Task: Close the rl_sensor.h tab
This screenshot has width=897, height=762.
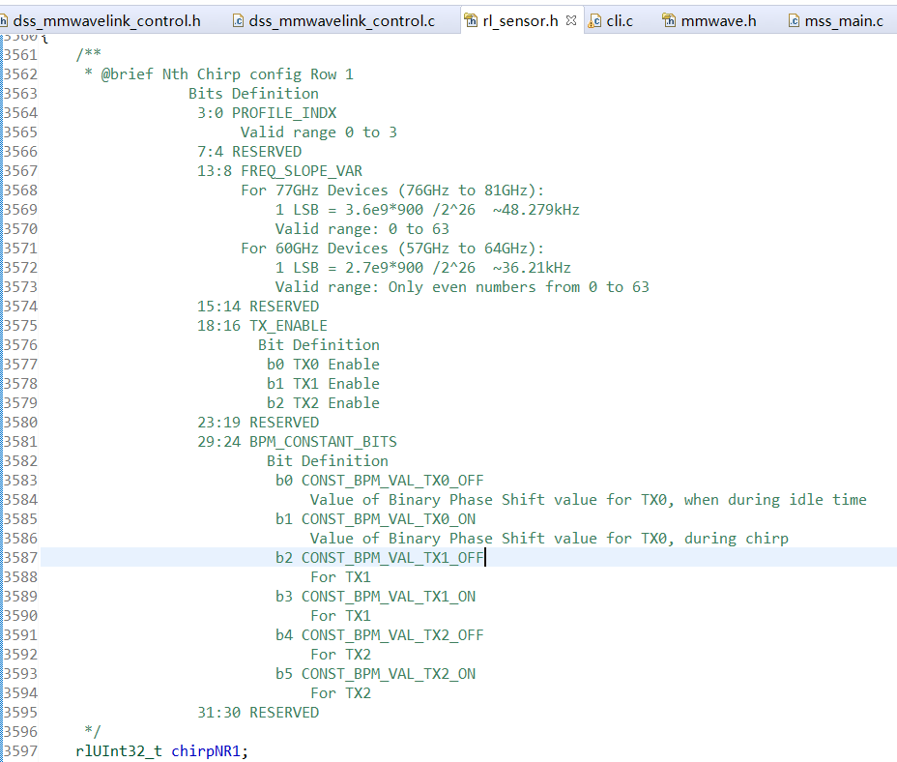Action: tap(571, 20)
